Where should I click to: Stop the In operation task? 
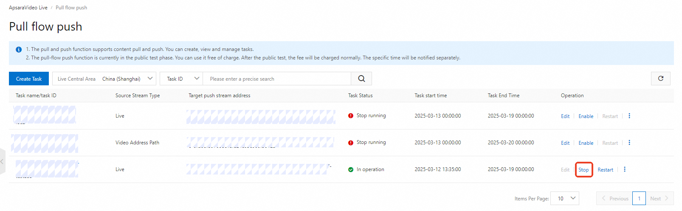click(583, 170)
